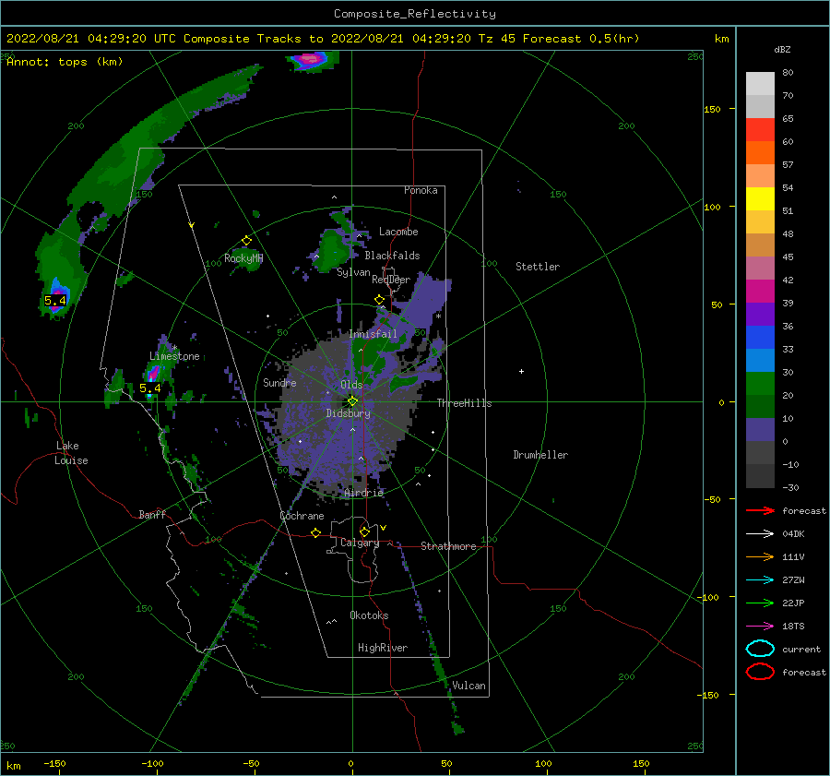Click the white 04DK arrow legend icon
The image size is (830, 776).
coord(760,533)
